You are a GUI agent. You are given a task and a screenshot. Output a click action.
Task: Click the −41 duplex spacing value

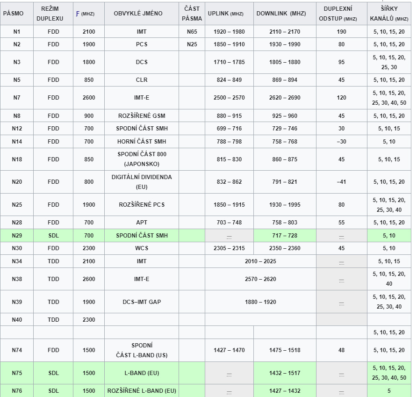341,182
